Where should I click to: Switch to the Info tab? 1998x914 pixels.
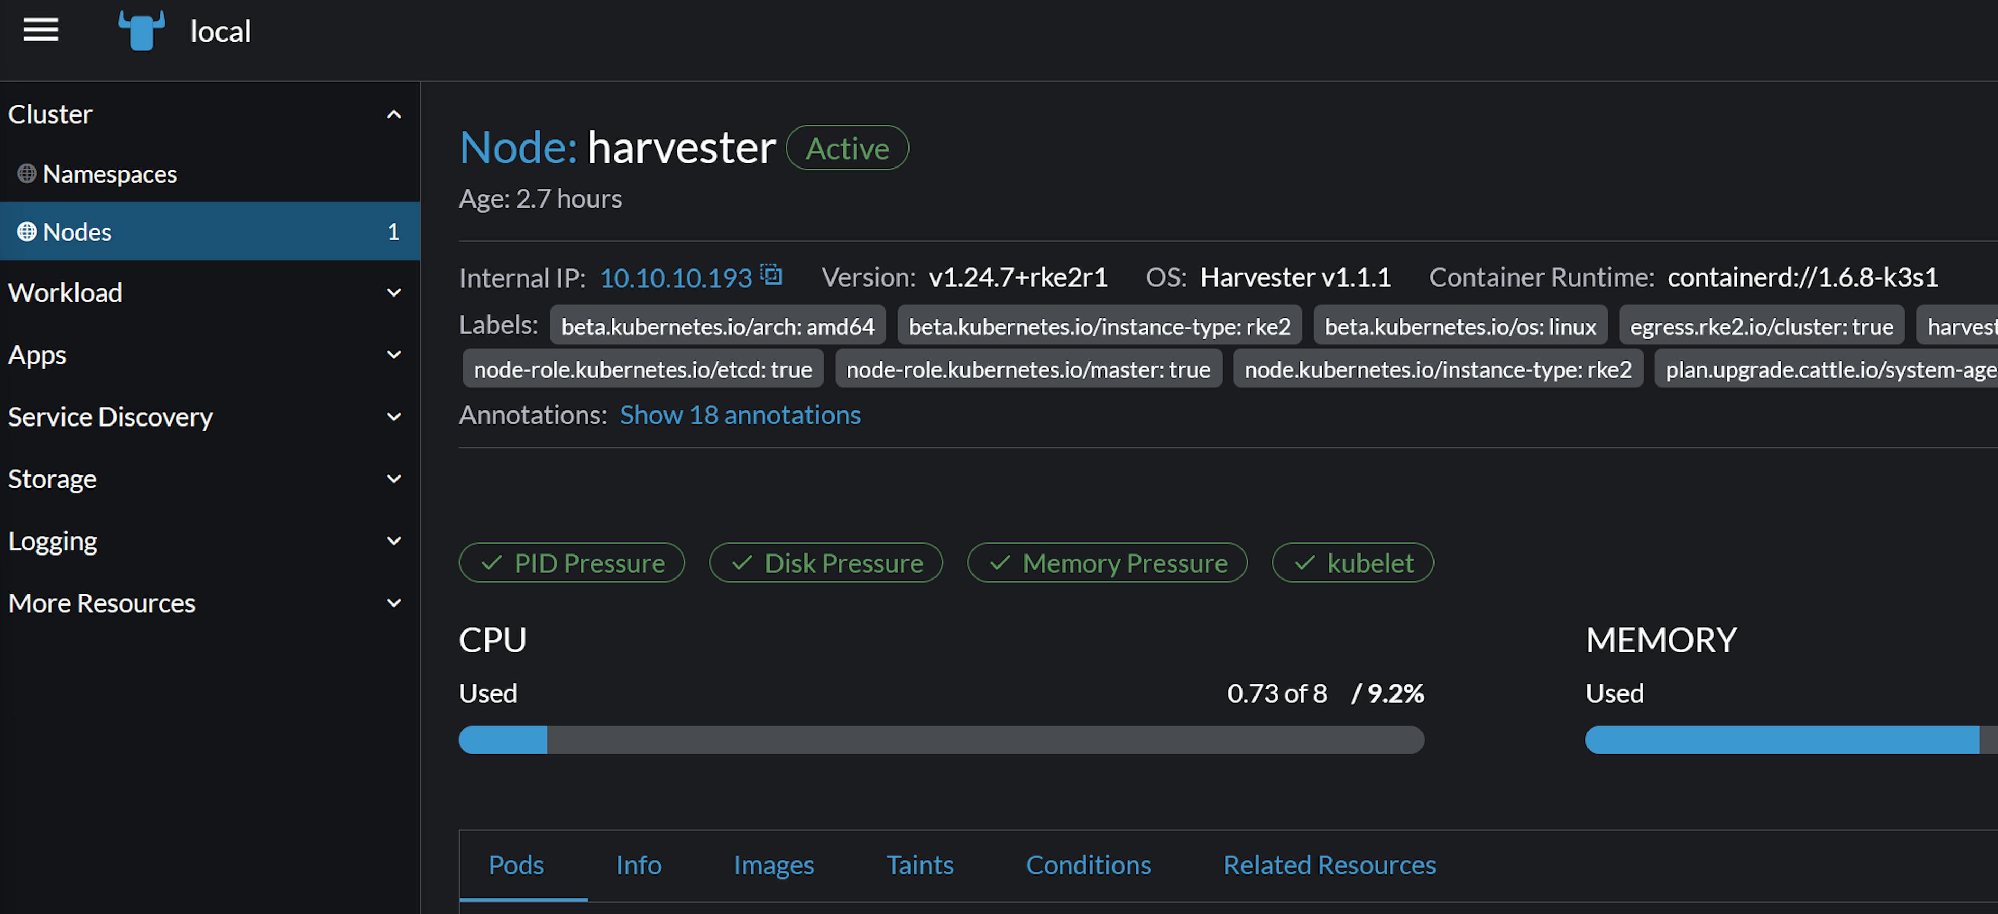tap(638, 865)
